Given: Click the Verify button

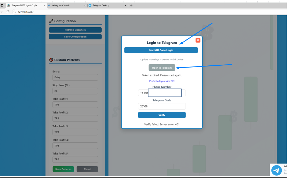Looking at the screenshot, I should tap(162, 115).
